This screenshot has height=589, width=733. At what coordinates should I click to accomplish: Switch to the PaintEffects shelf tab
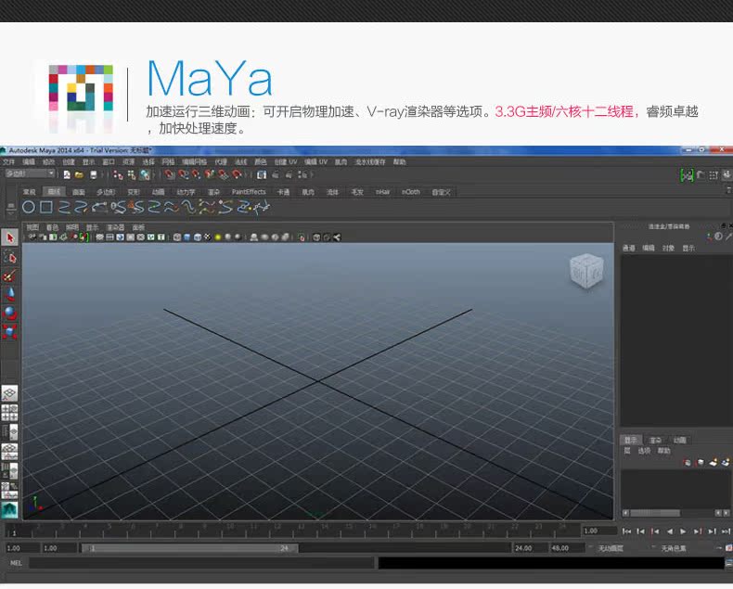249,192
